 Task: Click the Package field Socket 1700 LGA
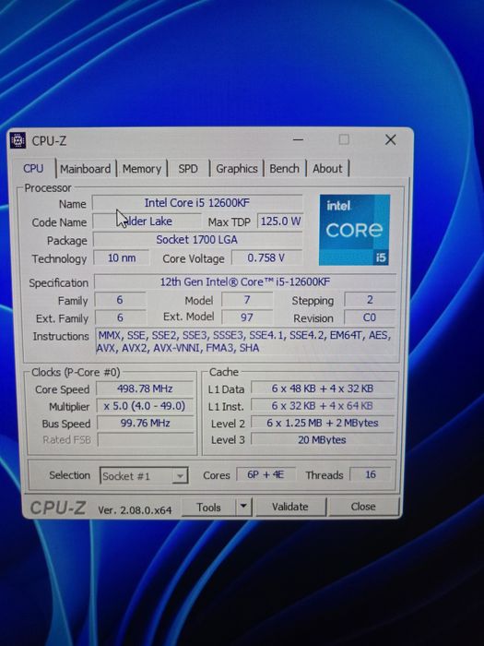pos(197,239)
